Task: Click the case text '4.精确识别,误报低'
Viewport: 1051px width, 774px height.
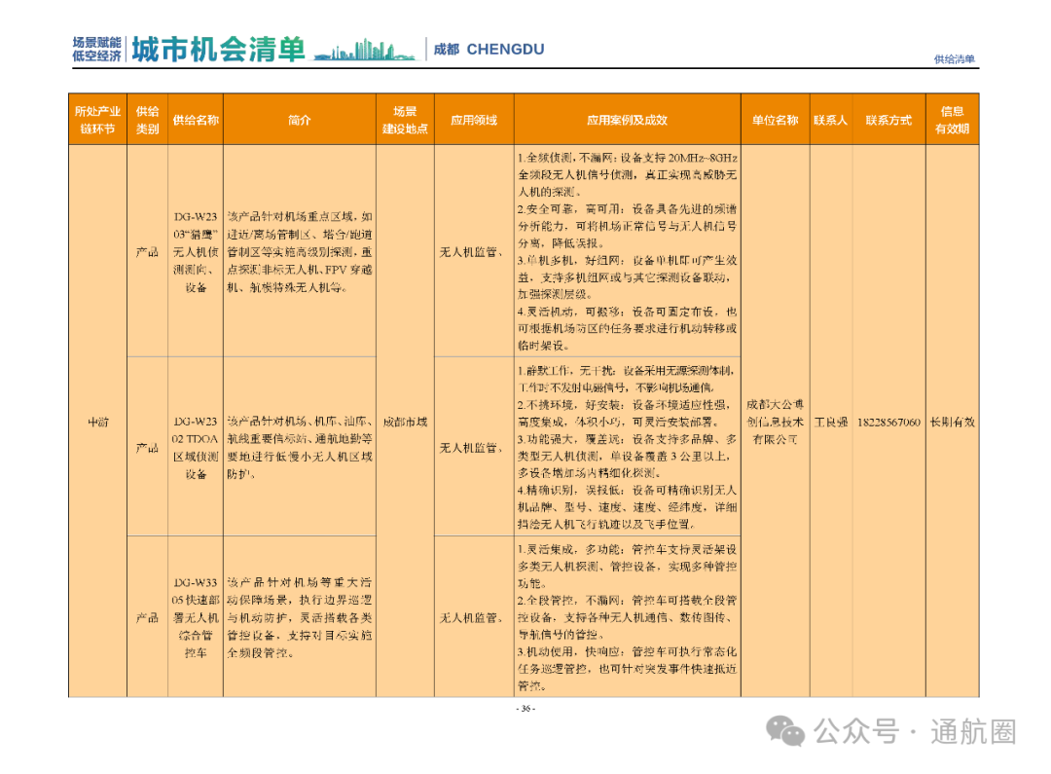Action: [x=628, y=507]
